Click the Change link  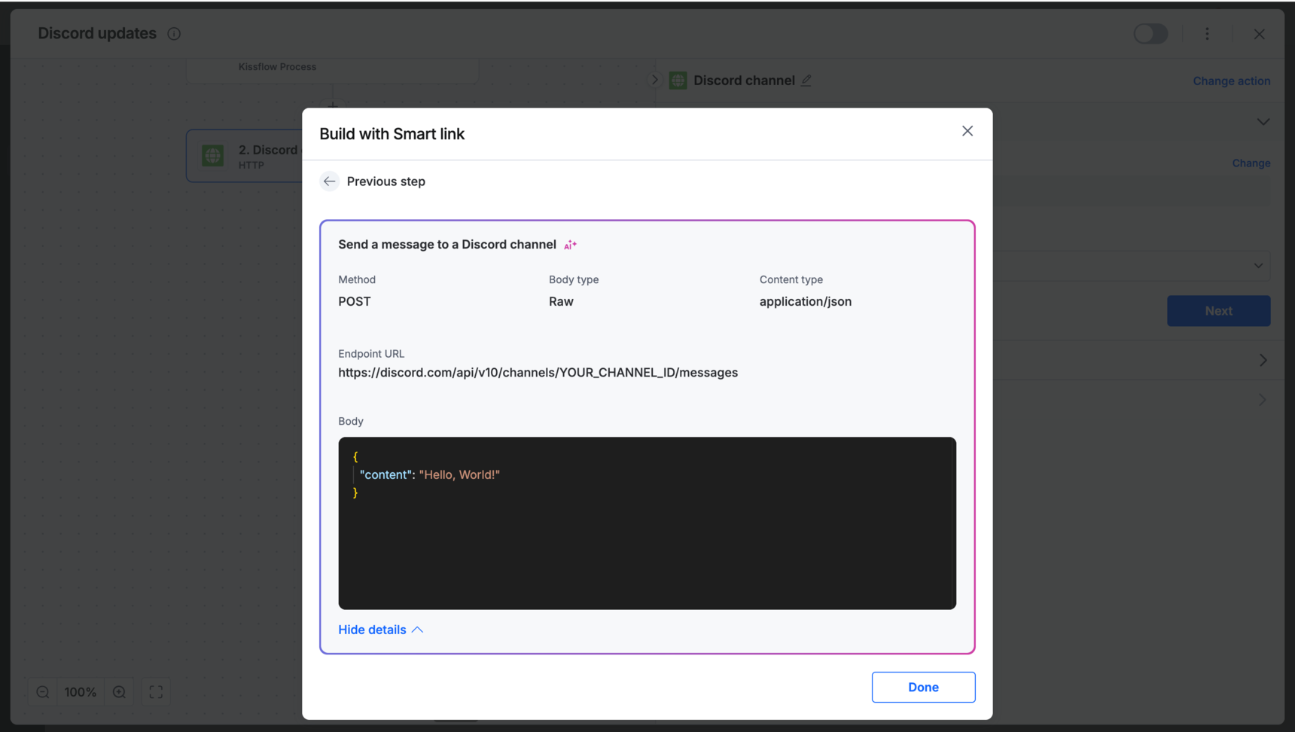point(1251,163)
